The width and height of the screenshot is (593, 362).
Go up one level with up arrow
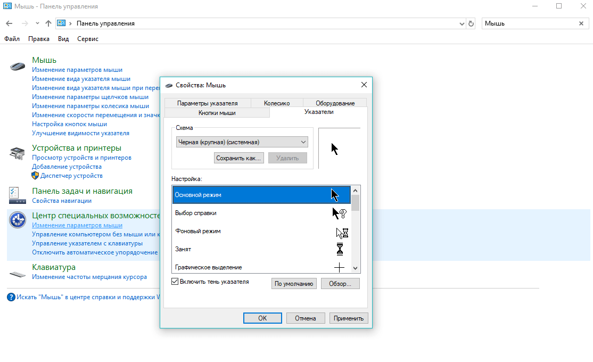tap(48, 23)
